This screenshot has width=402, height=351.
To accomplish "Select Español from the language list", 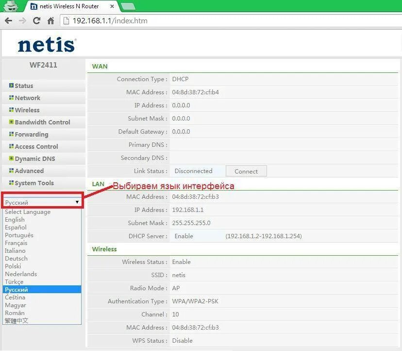I will (42, 227).
